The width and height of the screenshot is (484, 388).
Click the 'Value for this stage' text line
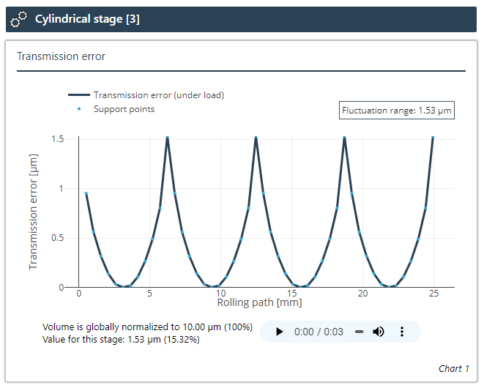121,340
